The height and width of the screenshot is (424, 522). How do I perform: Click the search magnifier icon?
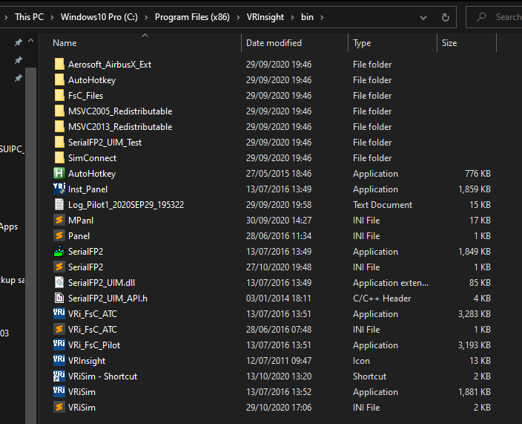coord(481,17)
